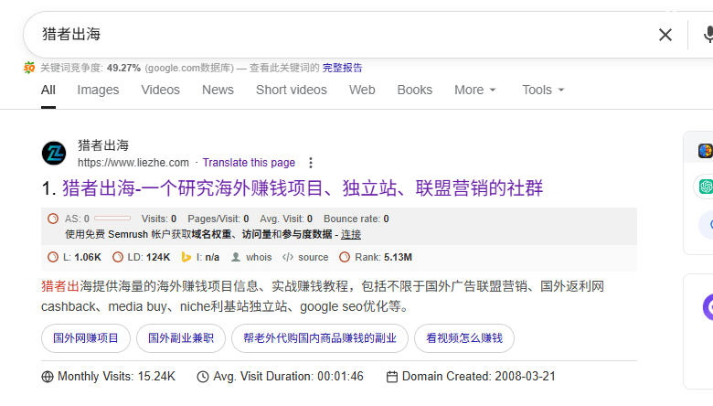
Task: Open the Short videos tab
Action: (292, 90)
